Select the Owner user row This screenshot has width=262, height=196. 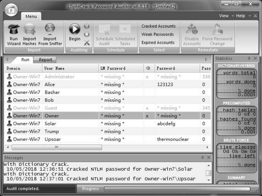pyautogui.click(x=107, y=115)
